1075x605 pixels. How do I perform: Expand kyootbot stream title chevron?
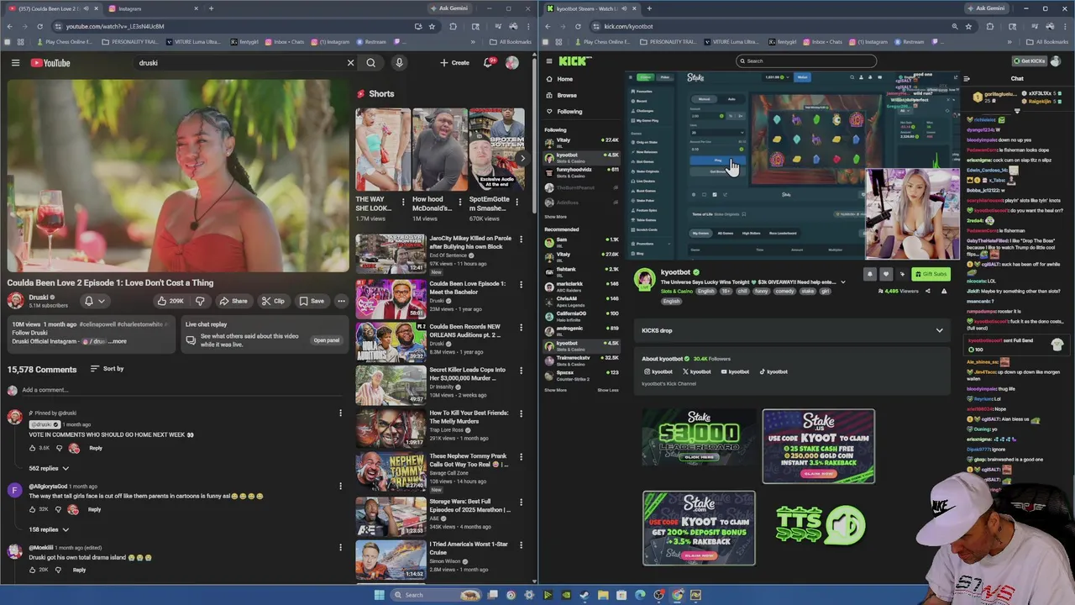842,282
